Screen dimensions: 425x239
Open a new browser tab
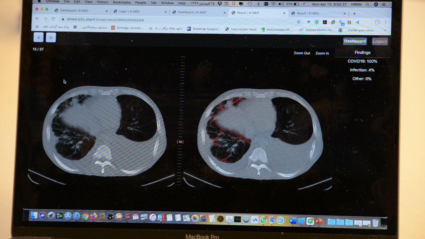(x=354, y=14)
